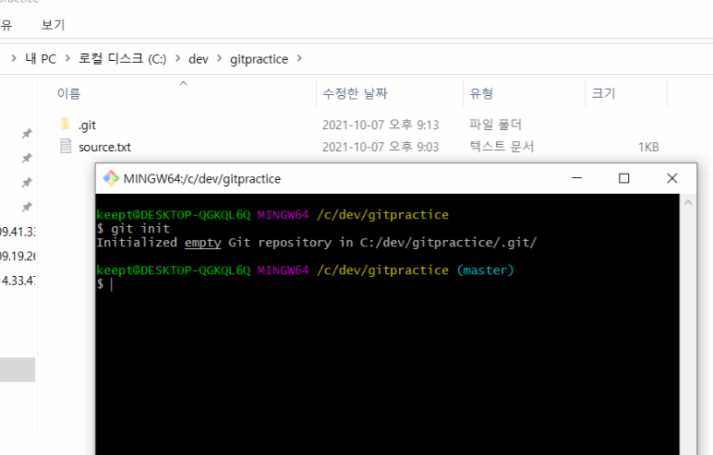This screenshot has height=455, width=713.
Task: Click the terminal prompt cursor line
Action: (x=104, y=284)
